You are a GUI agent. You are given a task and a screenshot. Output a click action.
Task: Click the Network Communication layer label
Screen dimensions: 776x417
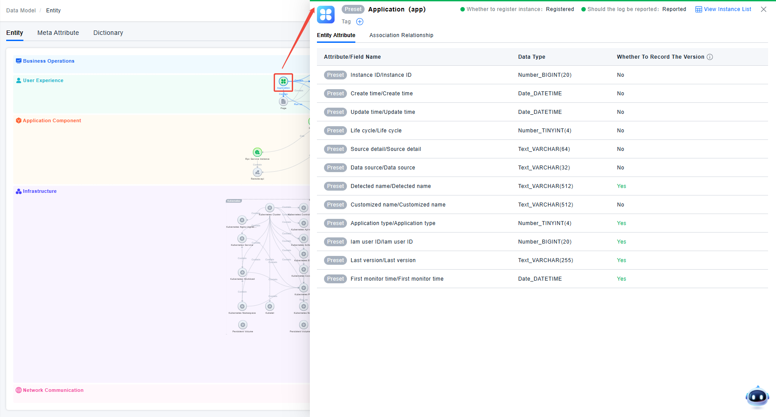[53, 391]
